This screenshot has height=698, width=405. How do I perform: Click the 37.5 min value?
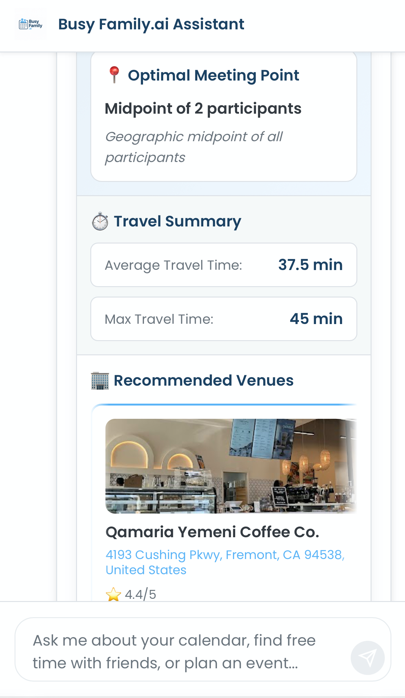[310, 265]
